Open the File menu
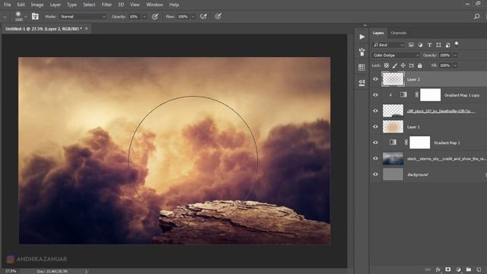 click(x=7, y=5)
